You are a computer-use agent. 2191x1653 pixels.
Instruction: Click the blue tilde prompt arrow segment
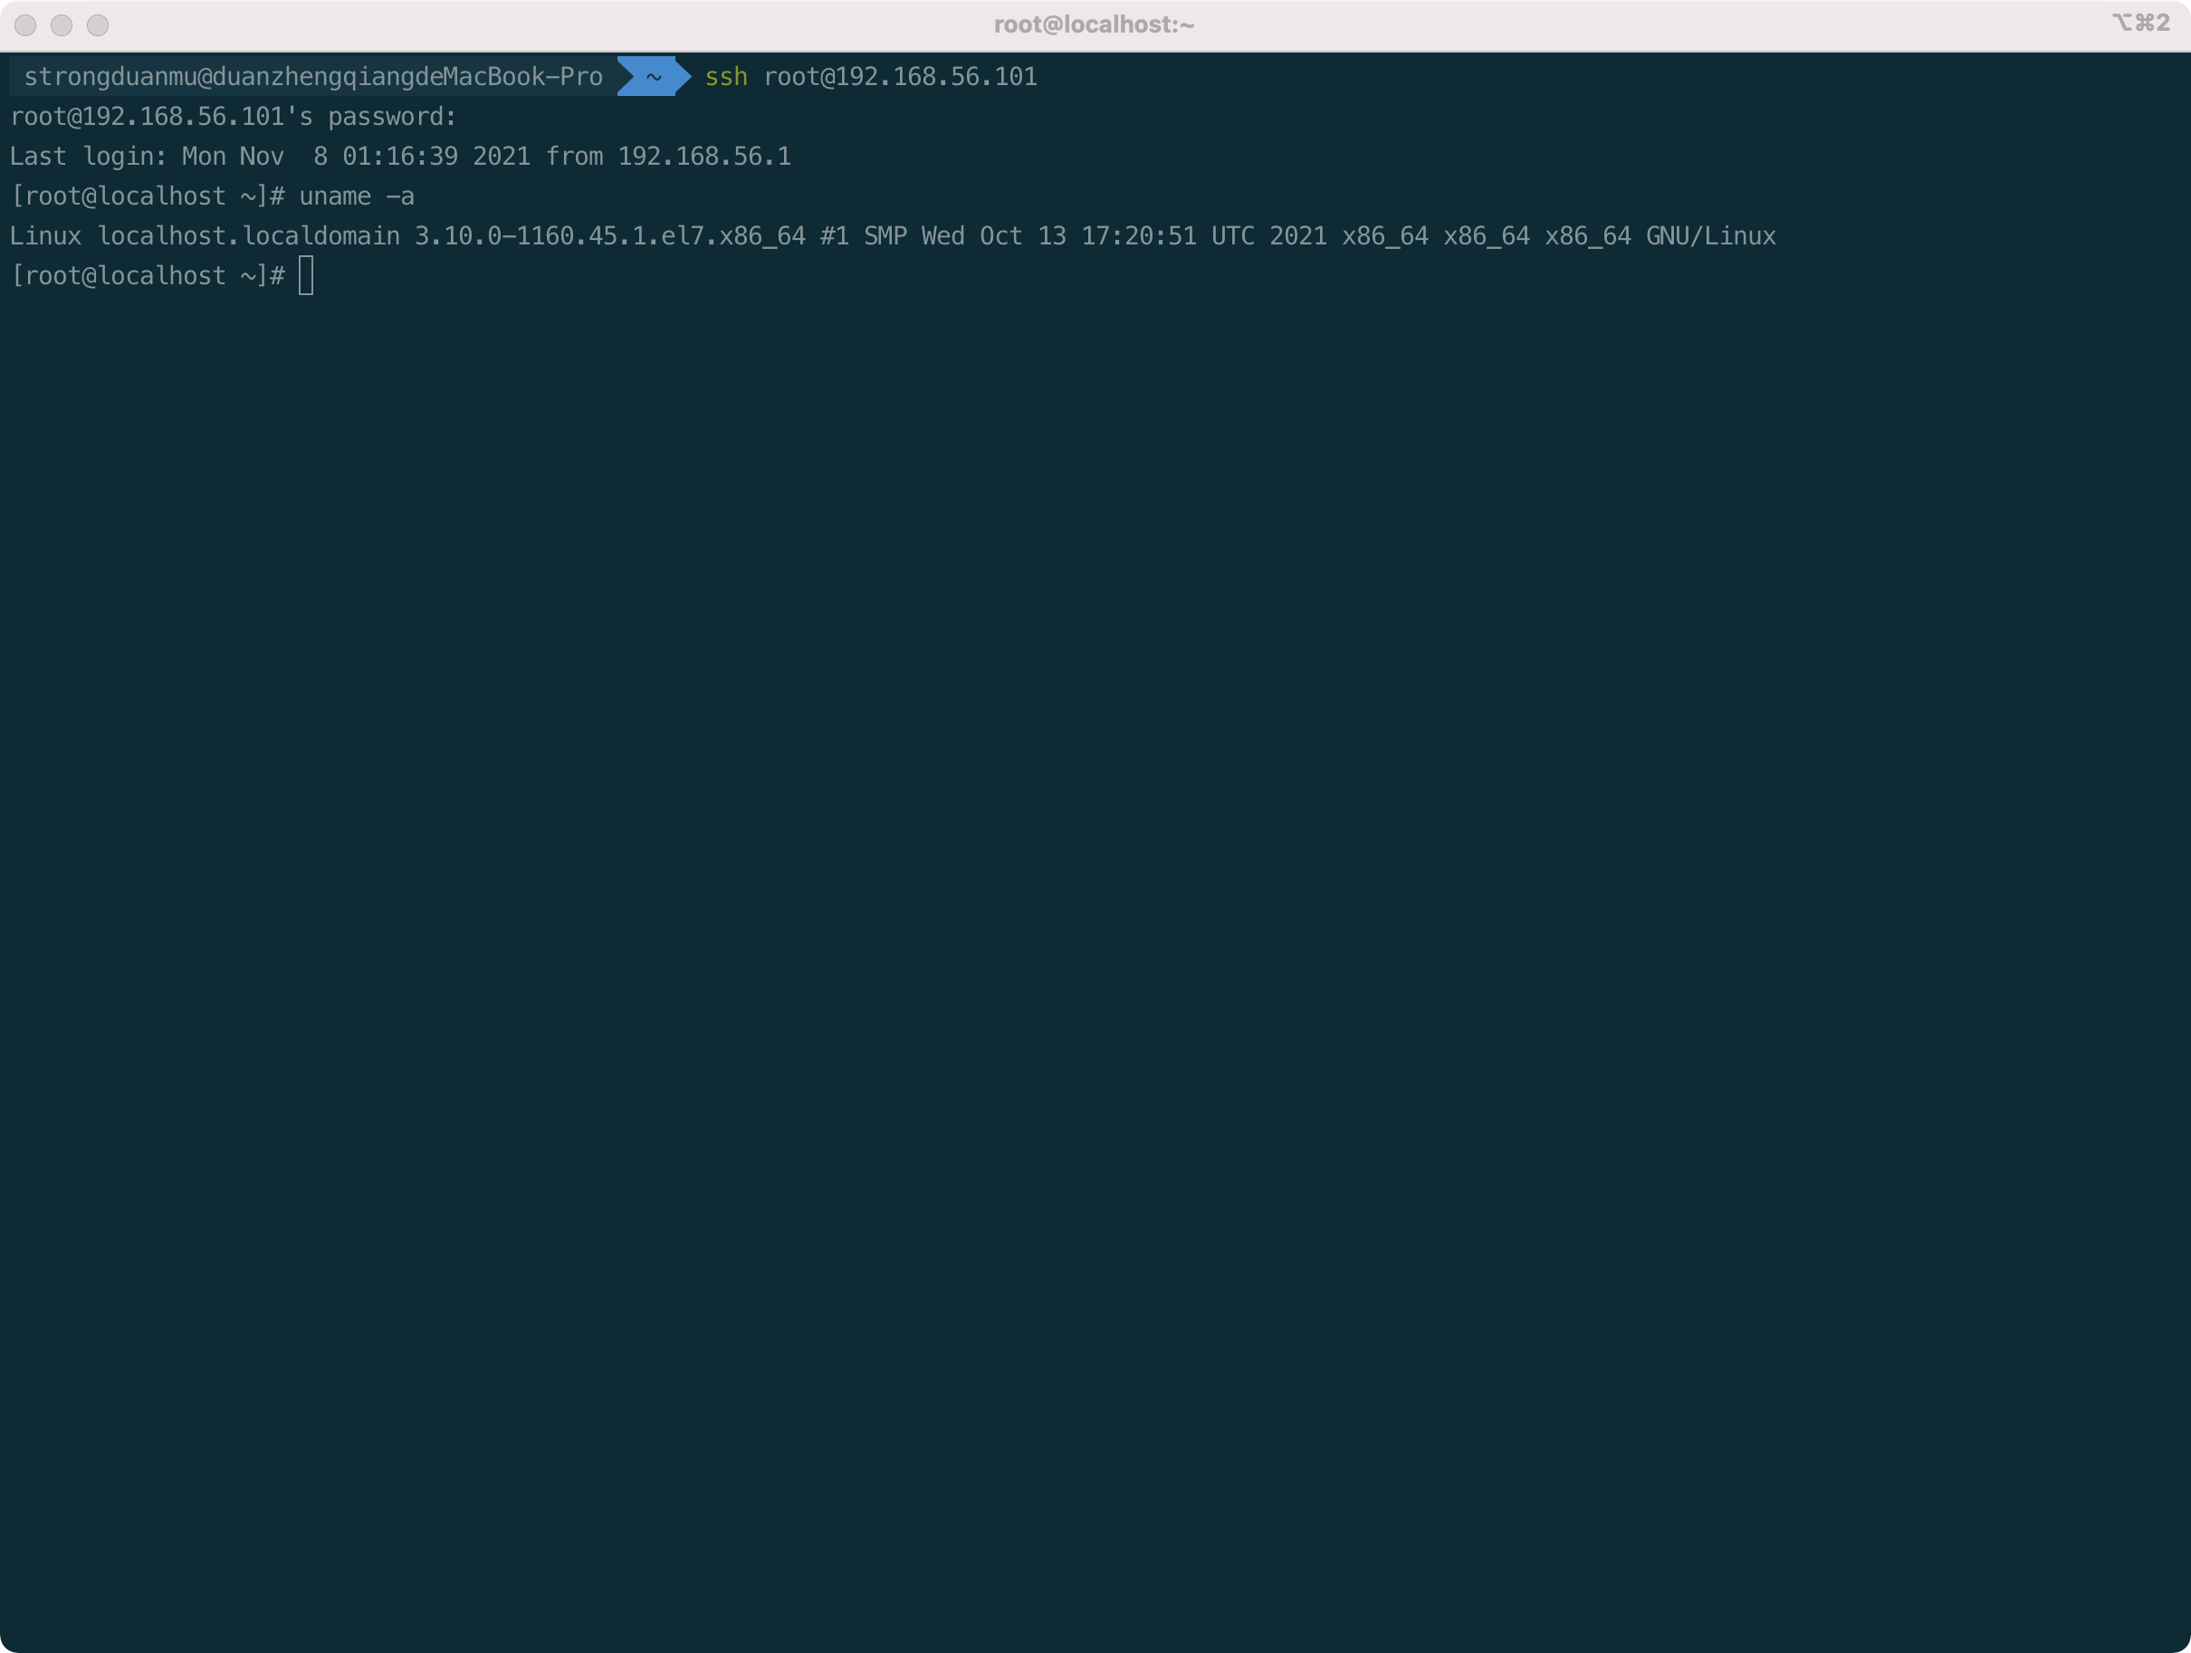(x=653, y=76)
